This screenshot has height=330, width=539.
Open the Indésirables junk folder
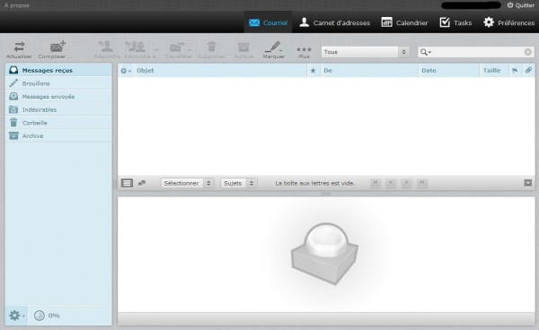[x=58, y=109]
